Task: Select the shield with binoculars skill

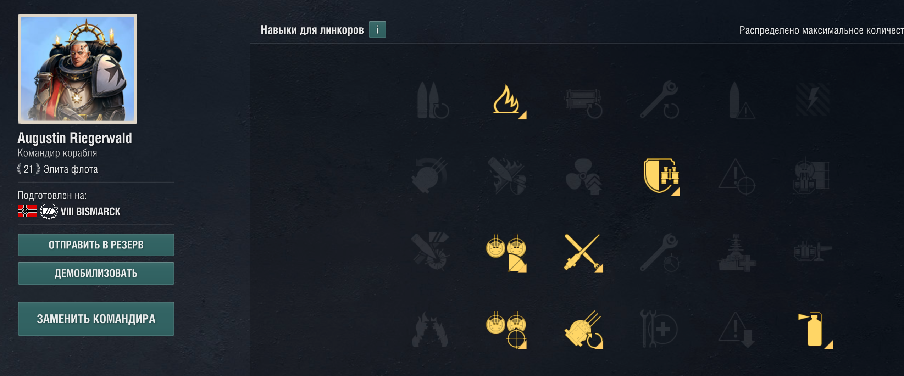Action: 661,176
